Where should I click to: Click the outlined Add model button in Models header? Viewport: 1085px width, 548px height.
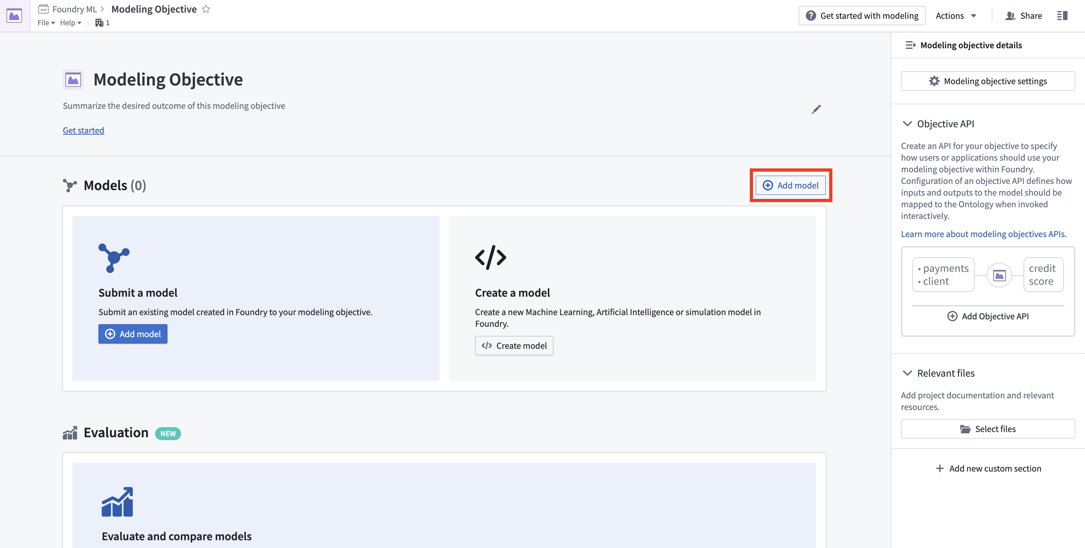pos(791,185)
